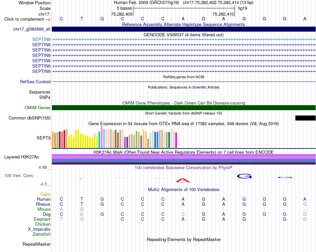The width and height of the screenshot is (316, 252).
Task: Open Gene Expression in 54 tissues title
Action: 184,124
